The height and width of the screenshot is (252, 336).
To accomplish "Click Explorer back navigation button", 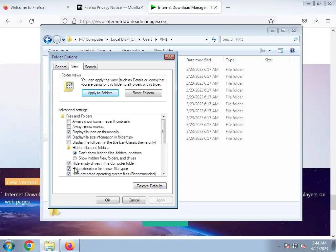I will point(48,39).
